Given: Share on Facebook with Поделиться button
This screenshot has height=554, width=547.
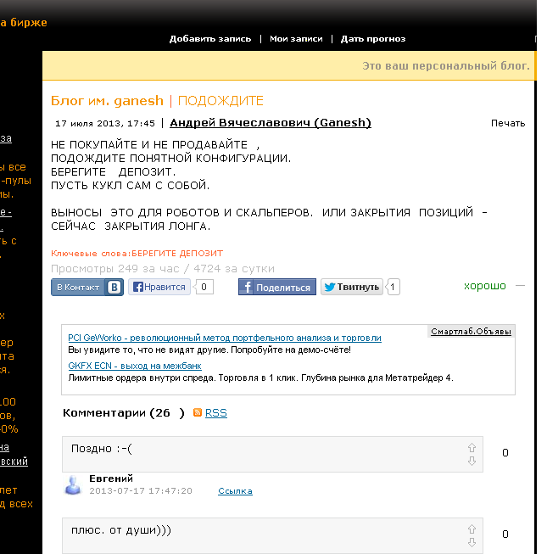Looking at the screenshot, I should 277,287.
